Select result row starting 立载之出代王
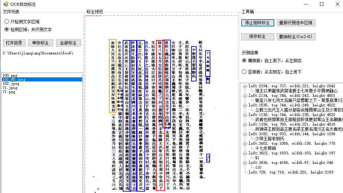Viewport: 343px width, 193px height. [299, 110]
